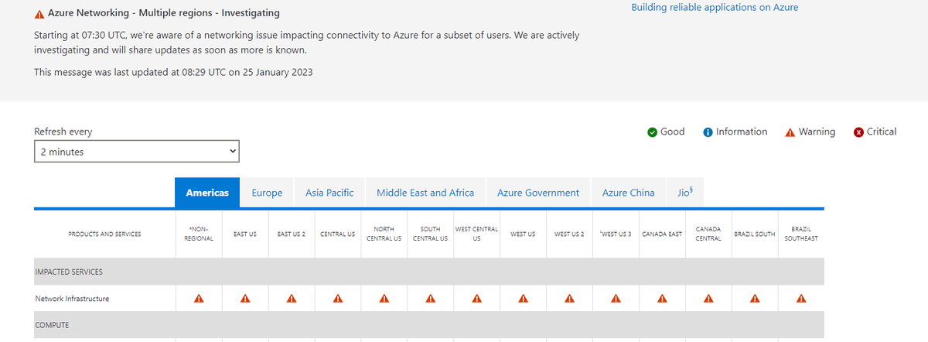Click warning icon under Brazil Southeast column
This screenshot has height=342, width=928.
pyautogui.click(x=801, y=299)
